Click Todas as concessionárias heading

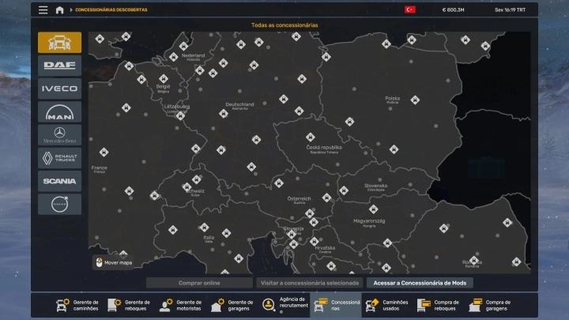(284, 25)
